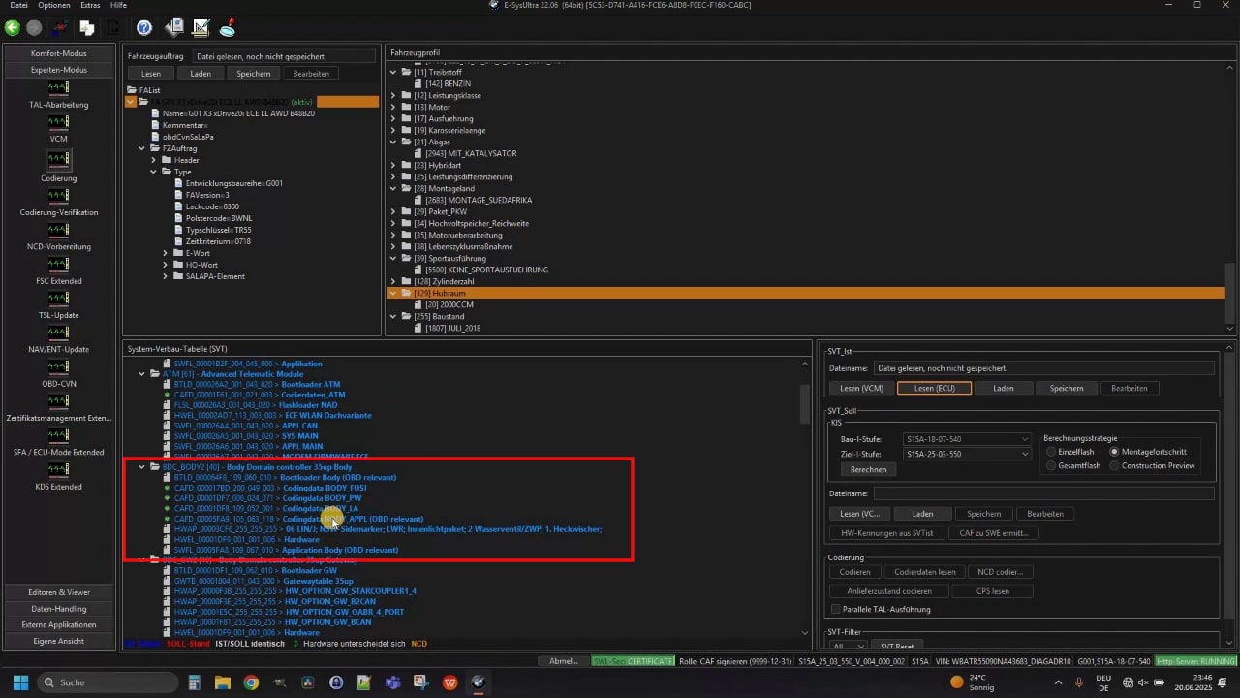Click the blue question mark help icon
Image resolution: width=1240 pixels, height=698 pixels.
pos(144,28)
